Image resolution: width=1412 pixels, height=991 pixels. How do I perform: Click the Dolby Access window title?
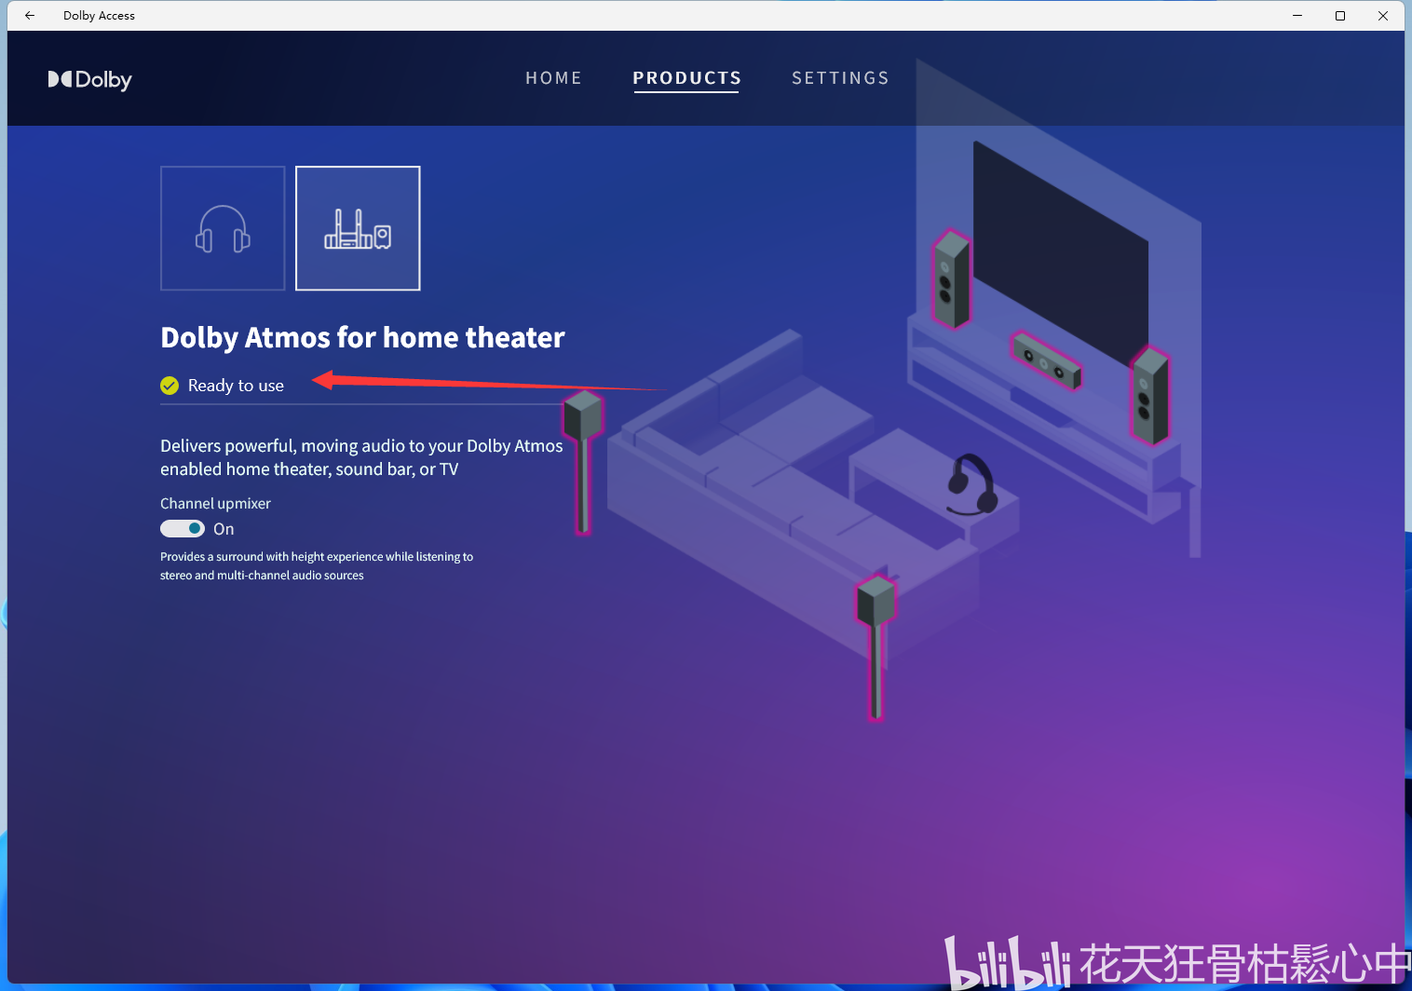coord(99,16)
